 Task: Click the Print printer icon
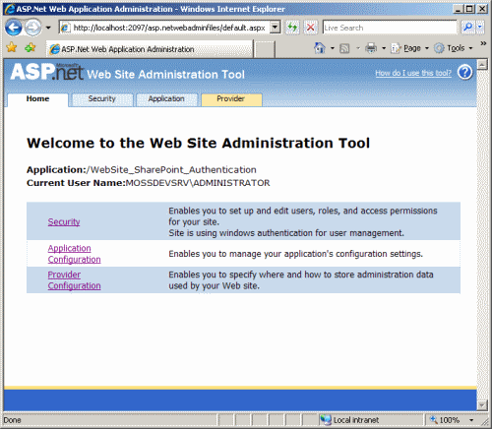tap(371, 48)
